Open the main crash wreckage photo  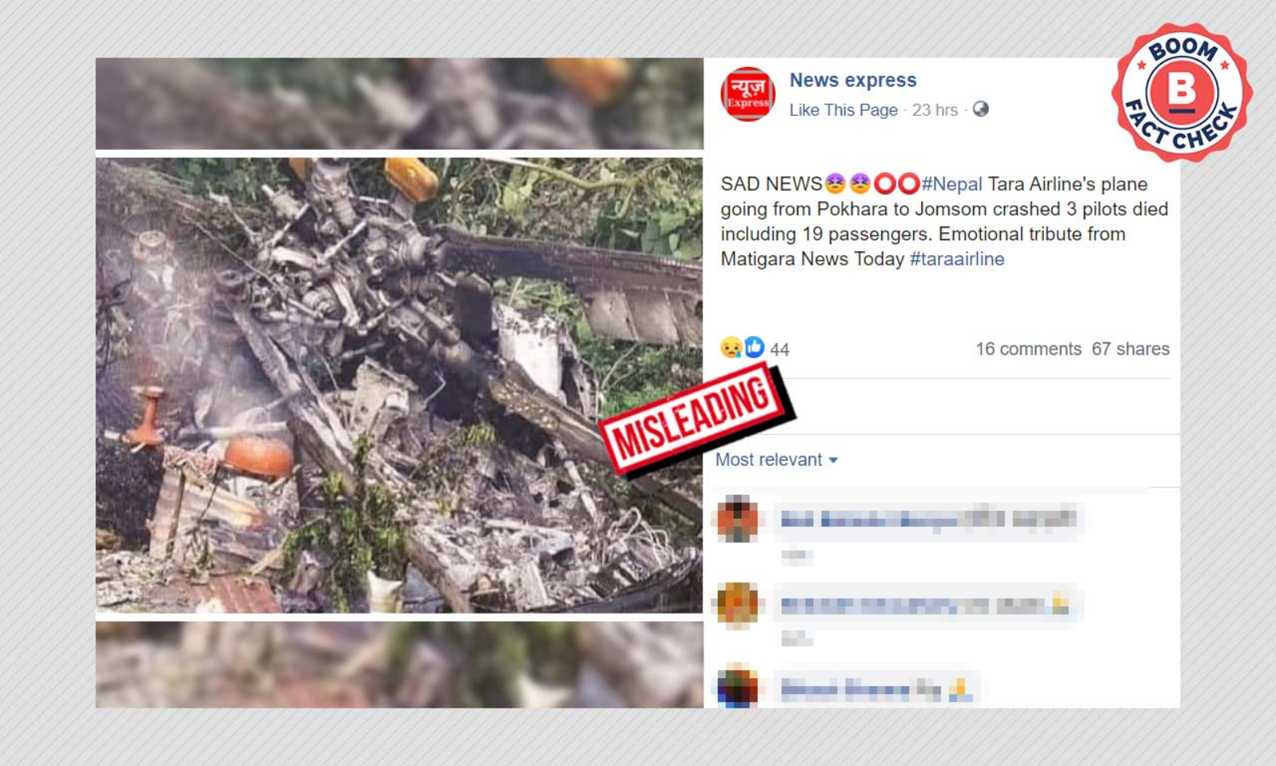(x=400, y=385)
